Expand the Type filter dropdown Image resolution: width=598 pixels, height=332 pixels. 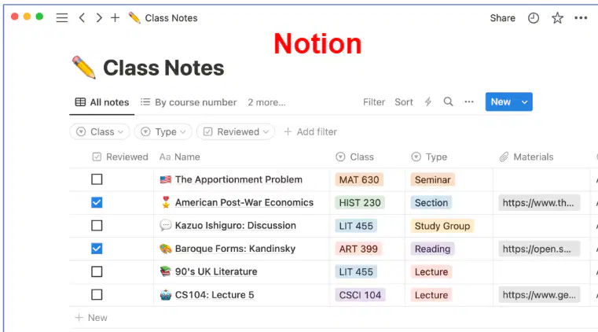coord(163,131)
